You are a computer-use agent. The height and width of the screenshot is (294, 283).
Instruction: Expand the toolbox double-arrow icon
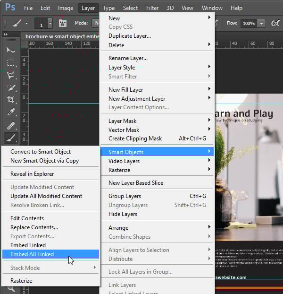tap(6, 35)
